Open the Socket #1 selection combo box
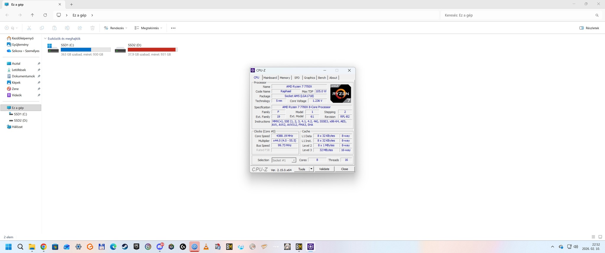The width and height of the screenshot is (605, 253). [284, 160]
